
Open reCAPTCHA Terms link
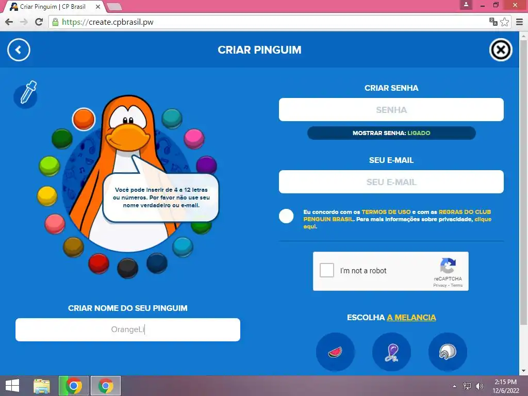(457, 285)
